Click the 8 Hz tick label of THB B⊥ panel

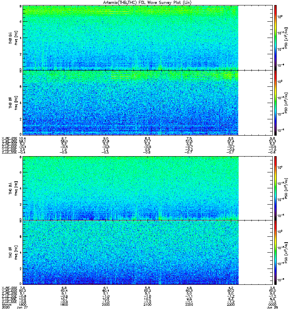pos(21,6)
